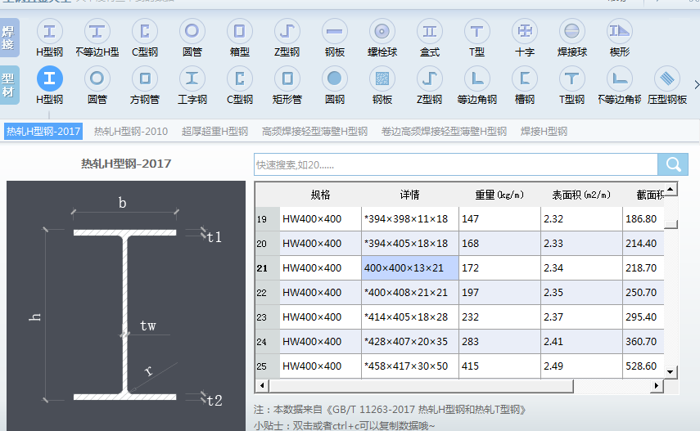Click the H-beam section diagram

(x=126, y=306)
